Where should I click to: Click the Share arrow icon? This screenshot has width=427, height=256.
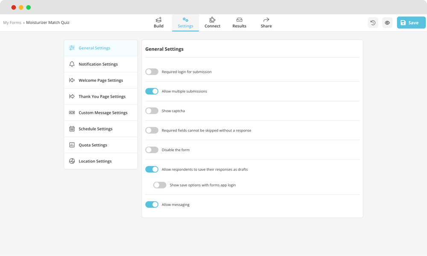[x=266, y=19]
